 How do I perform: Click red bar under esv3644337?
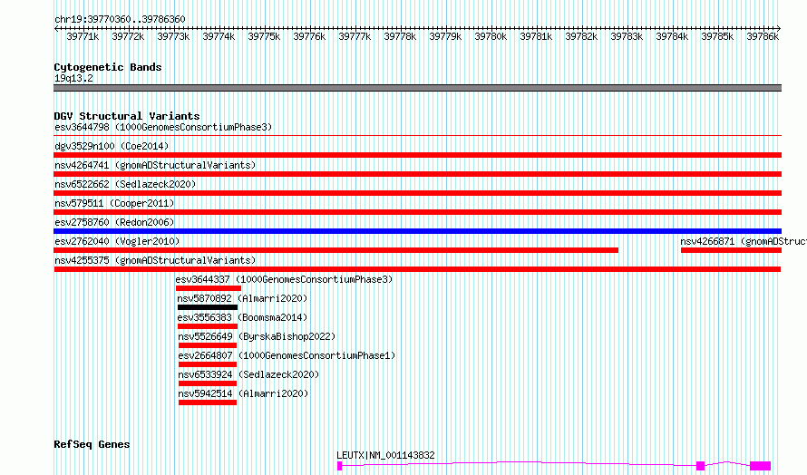[x=209, y=288]
